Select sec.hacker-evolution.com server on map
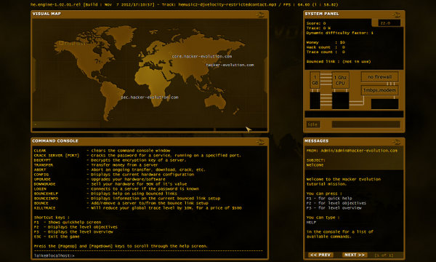 (150, 98)
